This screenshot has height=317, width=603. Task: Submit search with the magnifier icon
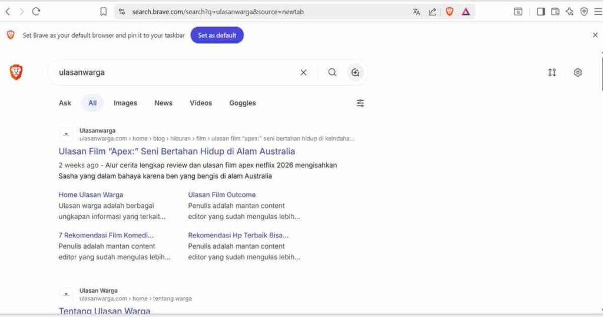[332, 72]
